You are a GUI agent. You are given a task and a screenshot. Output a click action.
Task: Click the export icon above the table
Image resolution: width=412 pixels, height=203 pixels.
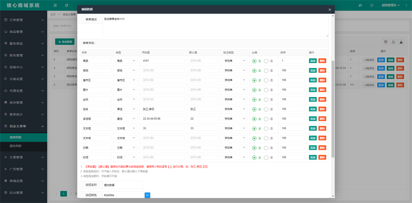pyautogui.click(x=401, y=42)
